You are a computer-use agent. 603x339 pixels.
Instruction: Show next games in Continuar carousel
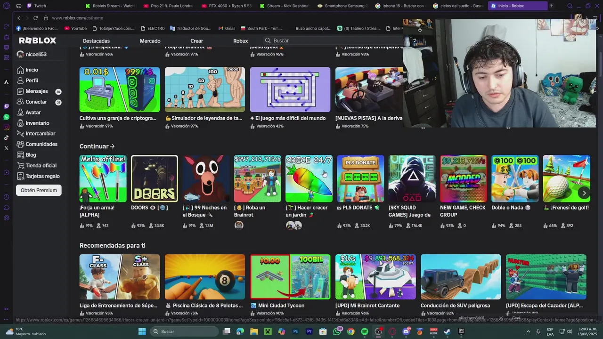(584, 193)
